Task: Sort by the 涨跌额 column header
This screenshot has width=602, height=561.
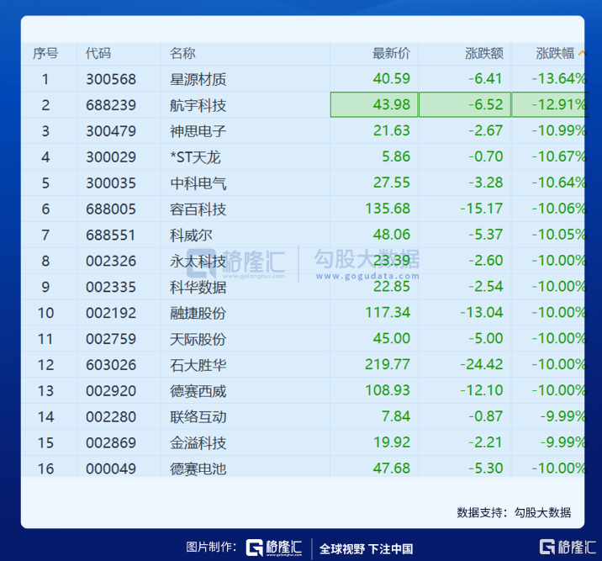Action: coord(483,54)
